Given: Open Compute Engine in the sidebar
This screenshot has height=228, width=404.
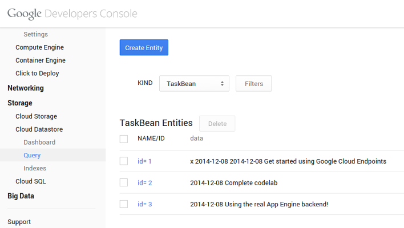Looking at the screenshot, I should (40, 47).
